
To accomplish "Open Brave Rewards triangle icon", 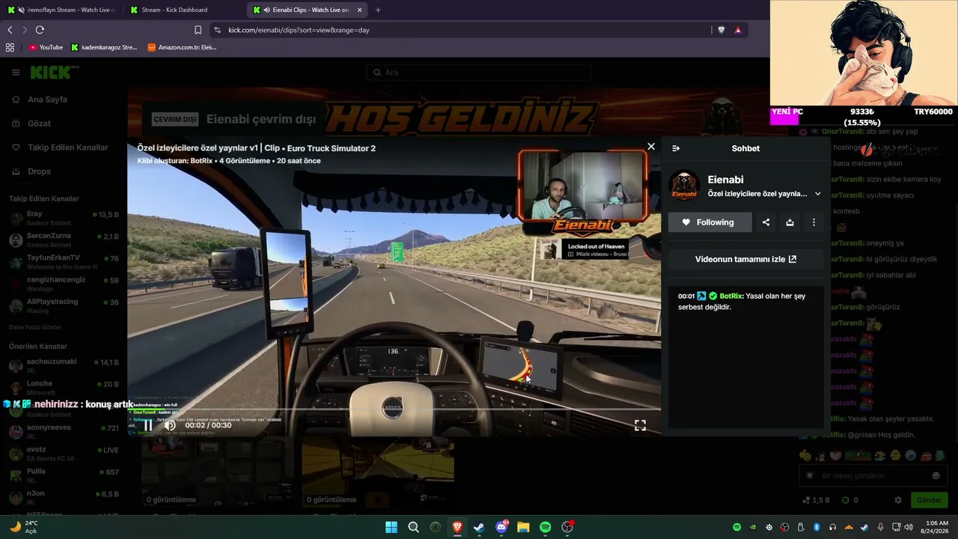I will pyautogui.click(x=738, y=30).
